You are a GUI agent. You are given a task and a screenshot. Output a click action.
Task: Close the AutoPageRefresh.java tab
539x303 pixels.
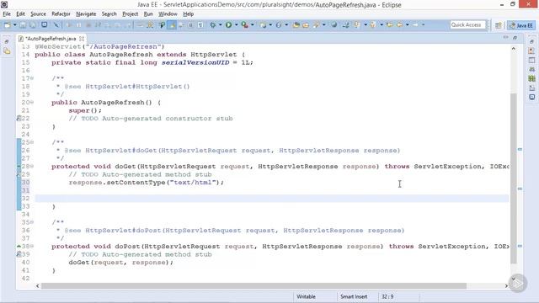82,39
